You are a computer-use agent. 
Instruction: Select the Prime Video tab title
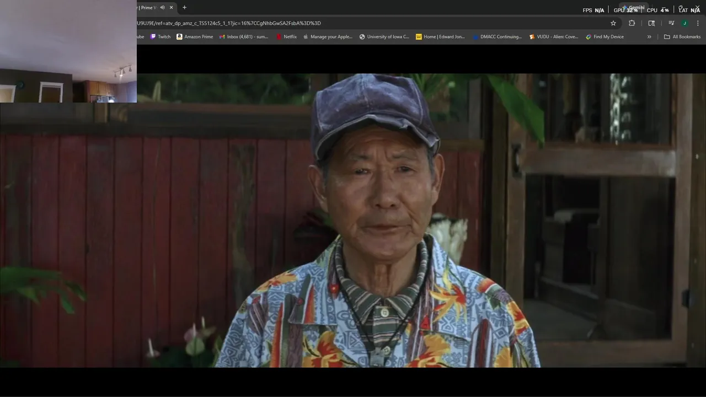point(148,8)
